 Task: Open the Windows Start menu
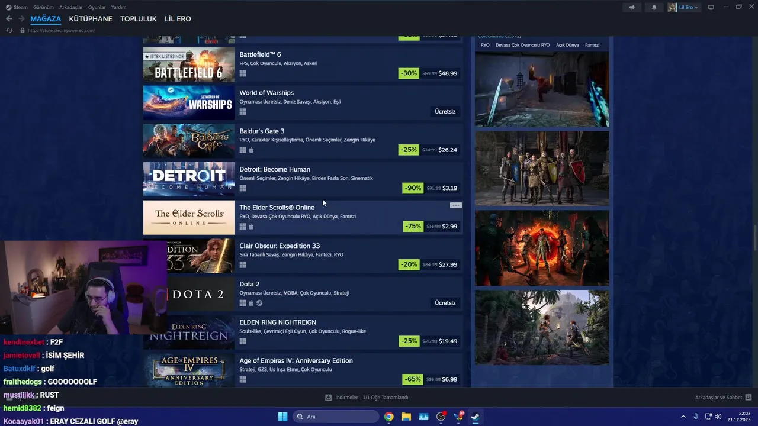pyautogui.click(x=282, y=417)
